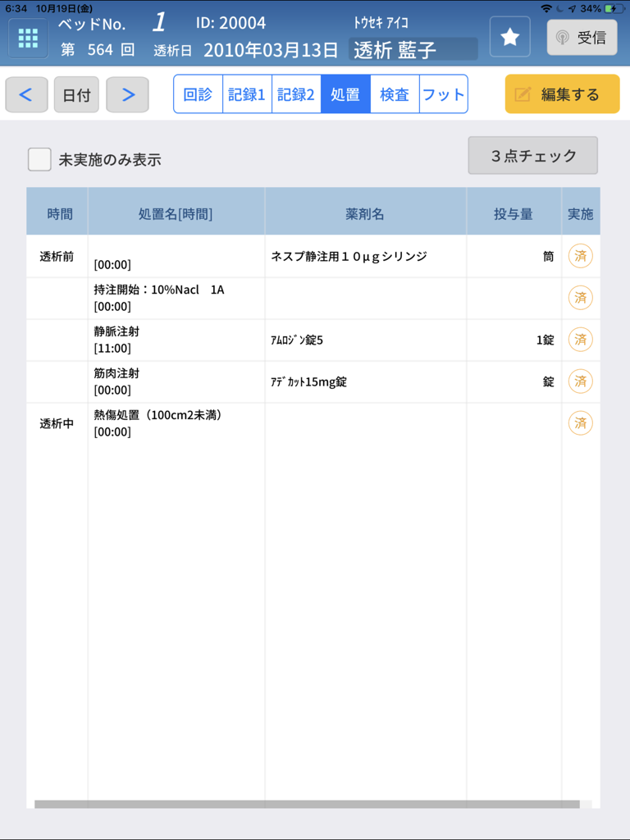The image size is (630, 840).
Task: Enable 未実施のみ表示 checkbox
Action: tap(39, 159)
